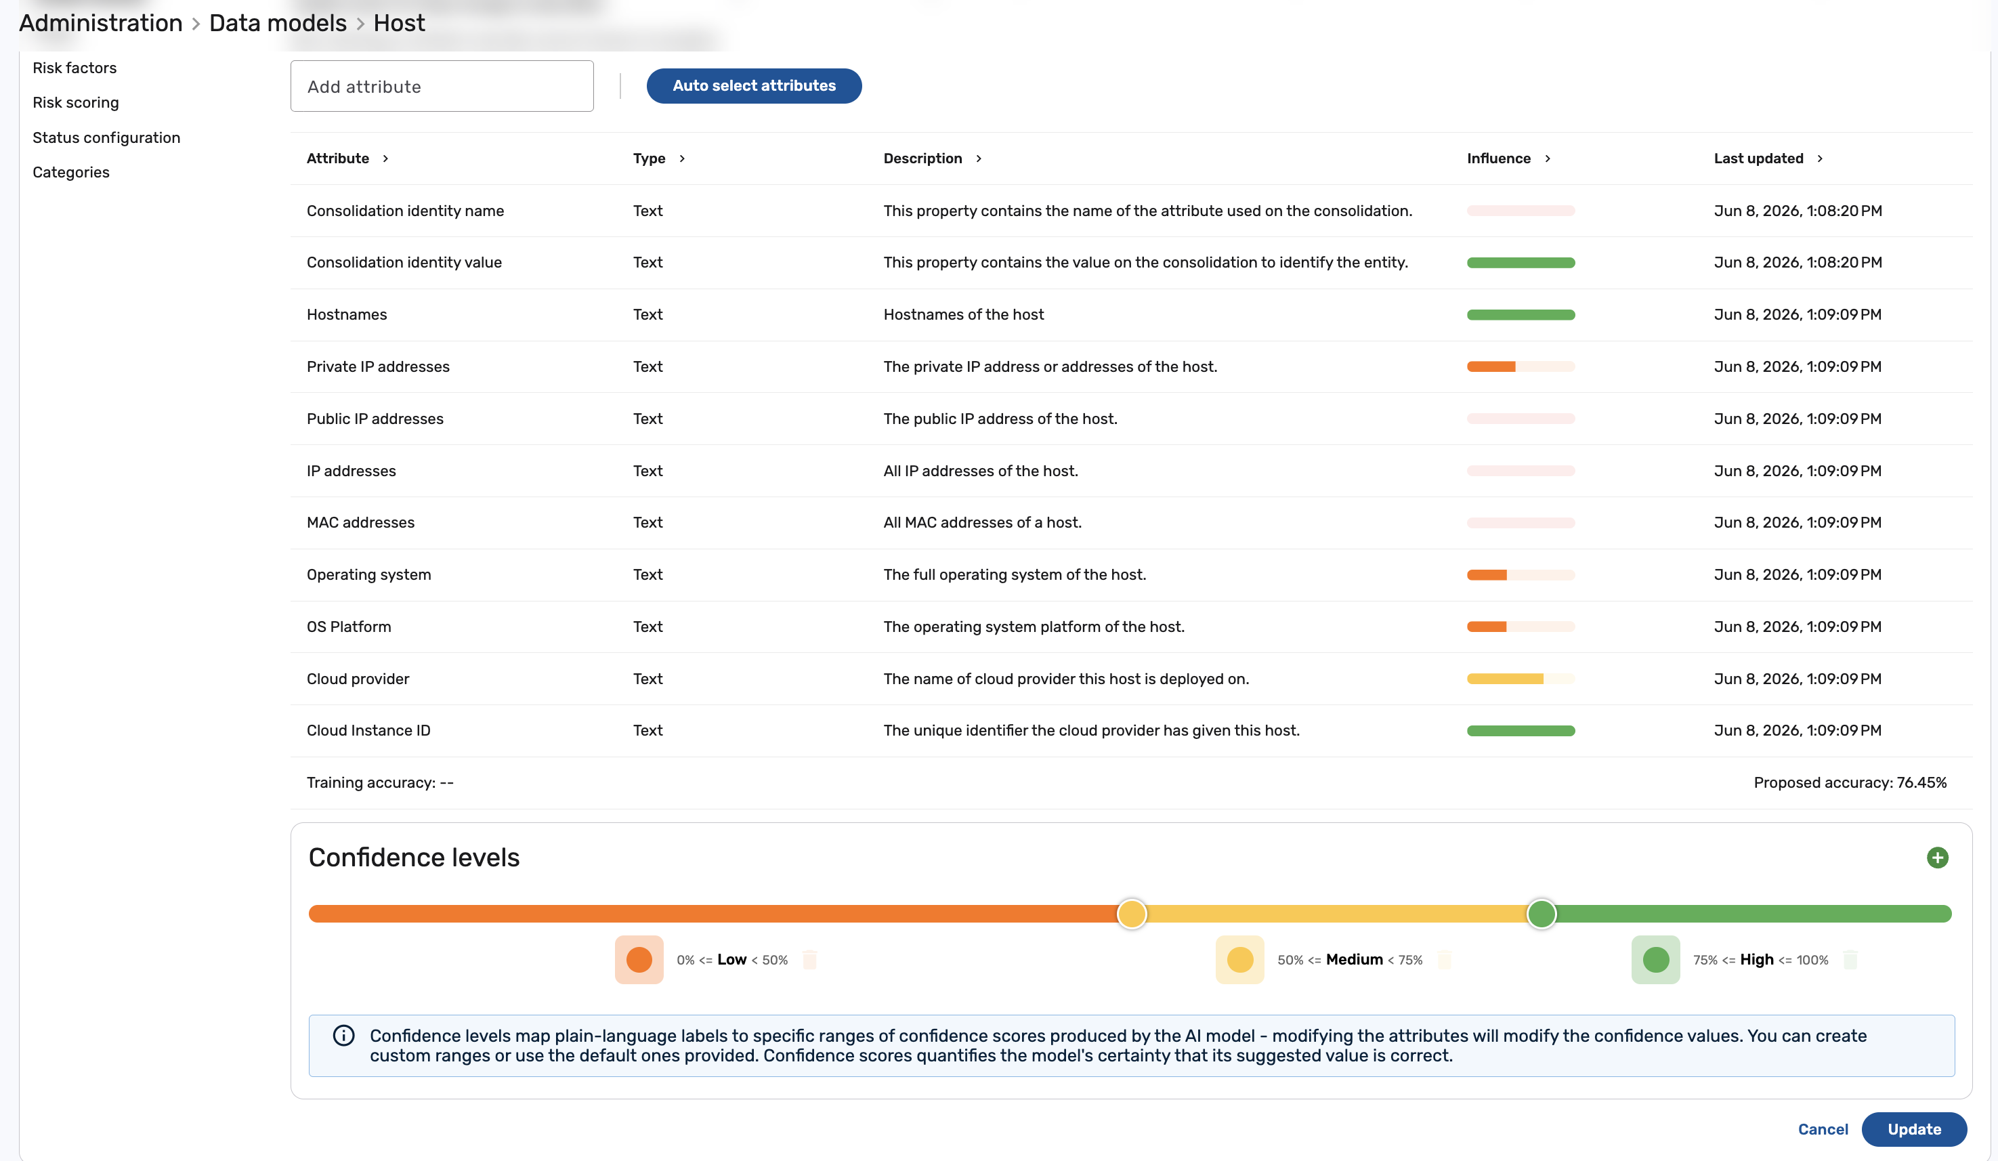1998x1161 pixels.
Task: Sort by Influence column chevron
Action: point(1547,159)
